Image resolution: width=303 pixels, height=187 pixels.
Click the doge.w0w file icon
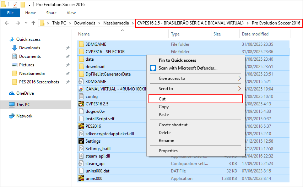81,111
